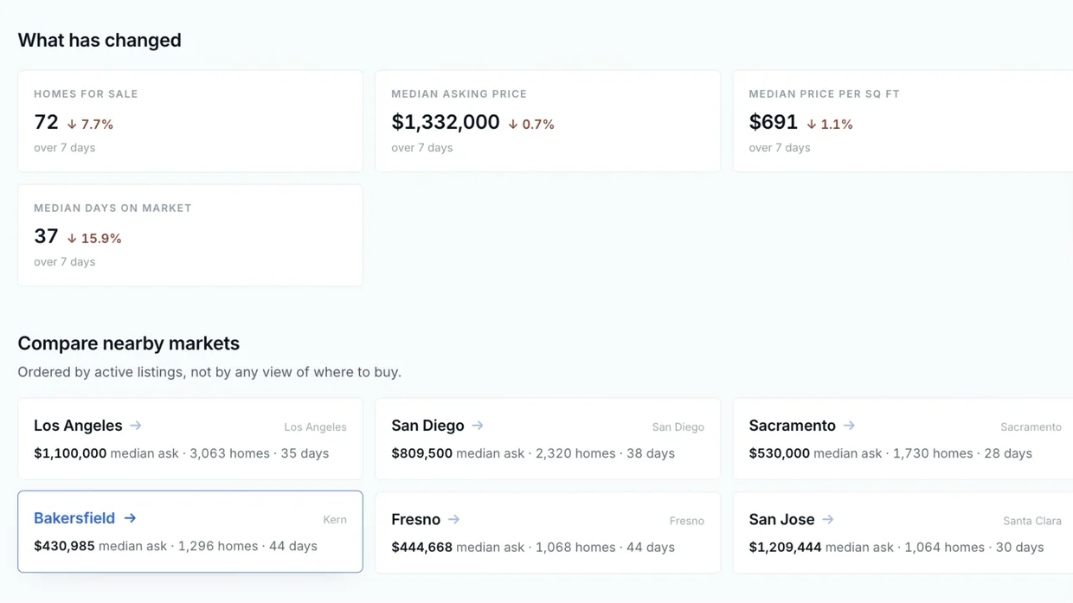
Task: Click the $691 price per sq ft value
Action: pos(773,122)
